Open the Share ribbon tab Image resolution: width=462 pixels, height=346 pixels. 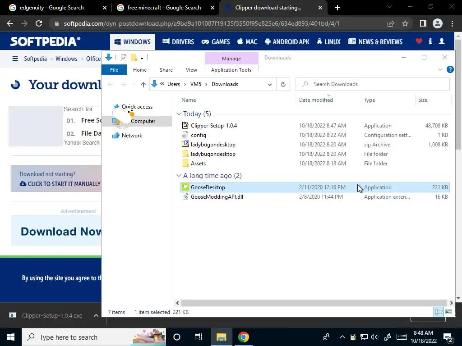[x=166, y=70]
